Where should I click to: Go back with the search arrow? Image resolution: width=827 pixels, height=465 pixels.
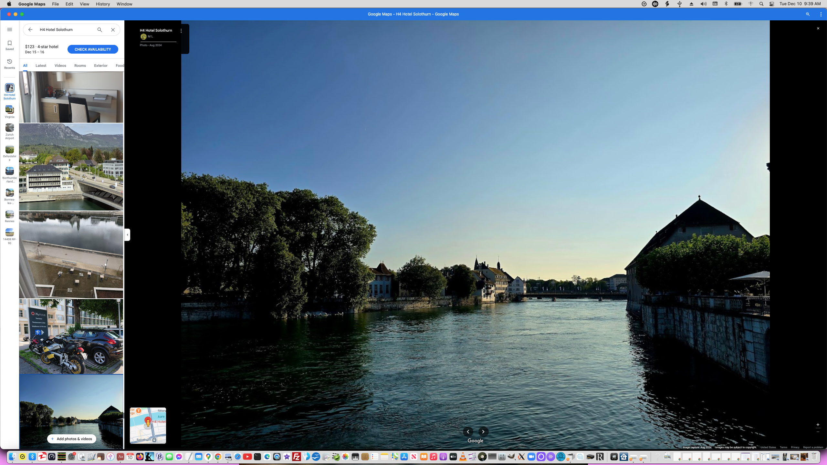(30, 29)
